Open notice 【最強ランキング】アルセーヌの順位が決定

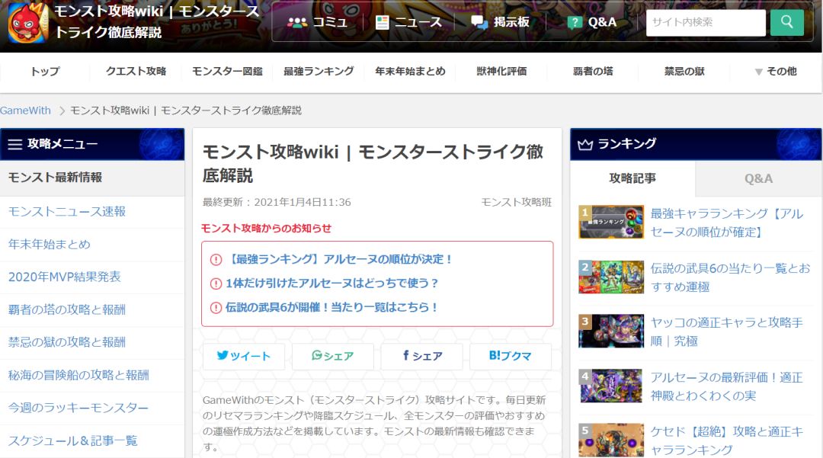pos(339,259)
